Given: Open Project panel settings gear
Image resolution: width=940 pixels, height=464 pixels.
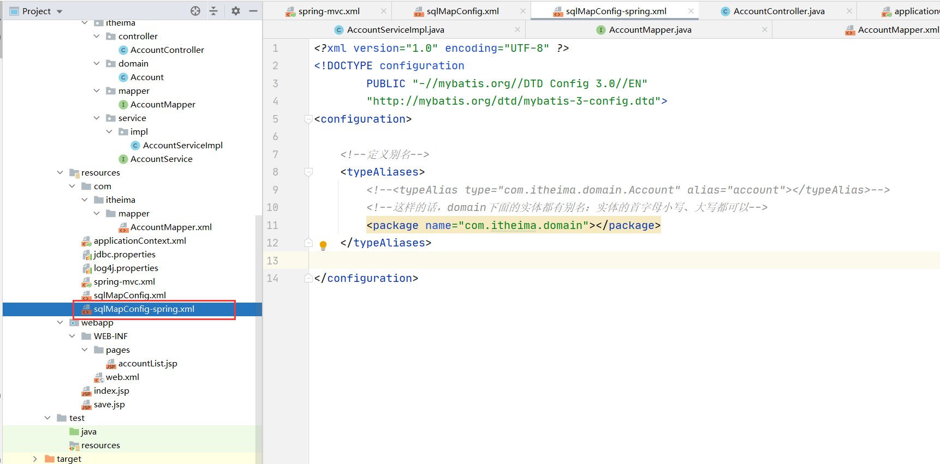Looking at the screenshot, I should point(236,11).
